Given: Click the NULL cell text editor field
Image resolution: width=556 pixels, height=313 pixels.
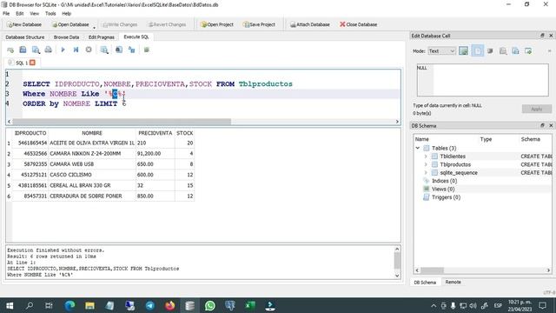Looking at the screenshot, I should [483, 80].
